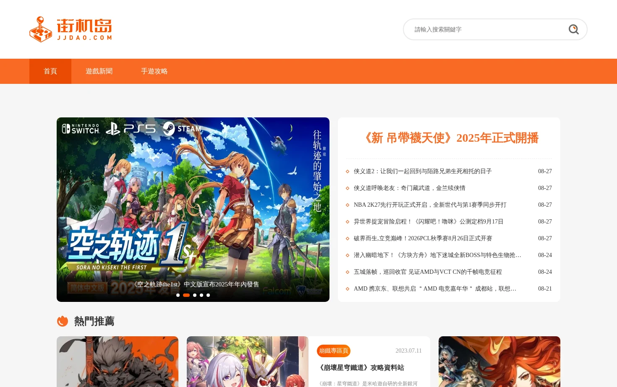Open the red-haired character thumbnail at right
The image size is (617, 387).
[499, 361]
